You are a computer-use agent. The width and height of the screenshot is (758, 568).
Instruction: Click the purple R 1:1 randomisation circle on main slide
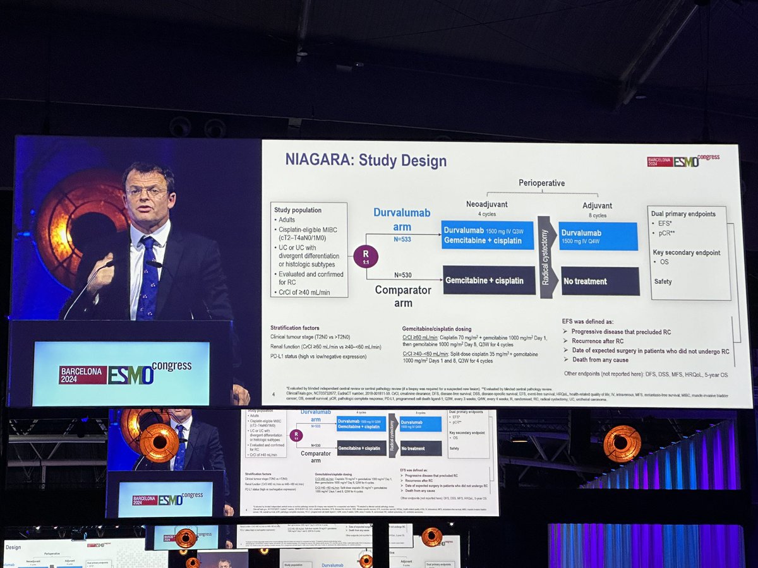click(366, 256)
